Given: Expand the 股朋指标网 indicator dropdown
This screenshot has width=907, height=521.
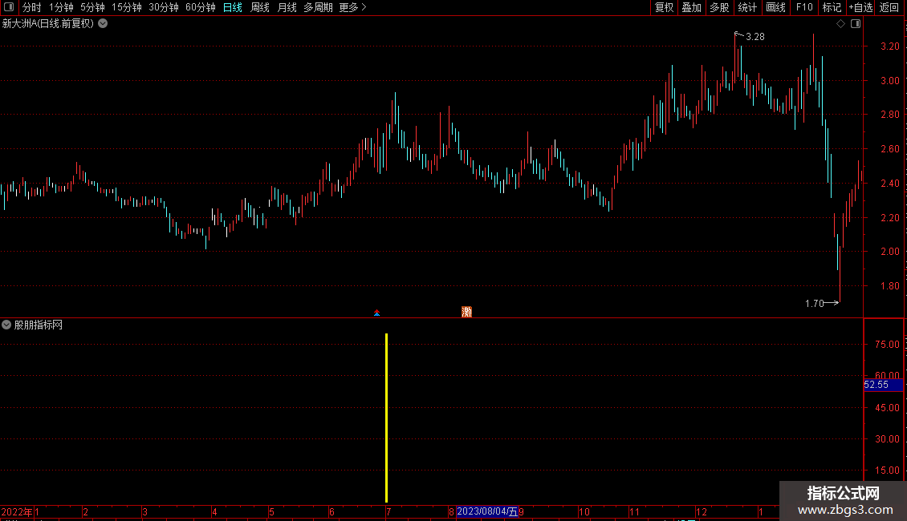Looking at the screenshot, I should pyautogui.click(x=6, y=325).
